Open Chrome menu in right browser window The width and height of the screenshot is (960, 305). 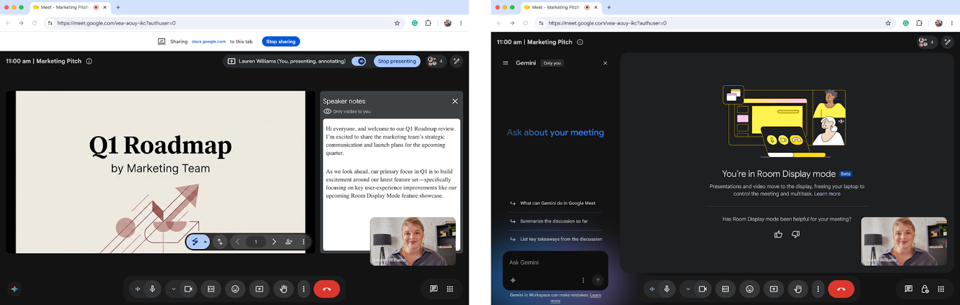click(x=952, y=23)
